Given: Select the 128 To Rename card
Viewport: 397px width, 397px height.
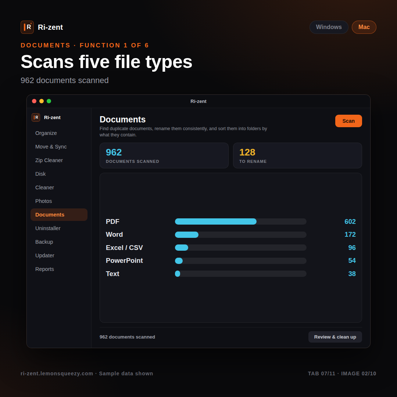Looking at the screenshot, I should [297, 155].
